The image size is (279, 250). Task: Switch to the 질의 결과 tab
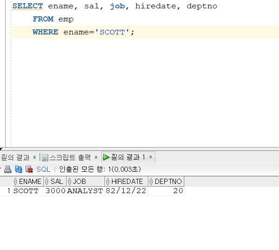click(x=15, y=157)
